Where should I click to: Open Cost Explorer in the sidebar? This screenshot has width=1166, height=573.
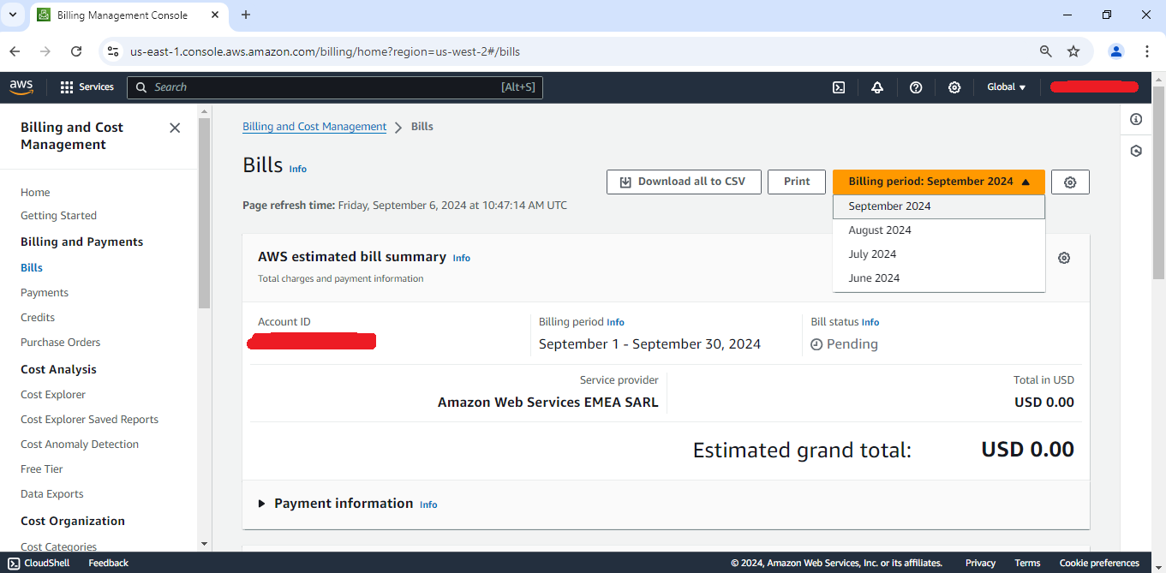point(53,395)
